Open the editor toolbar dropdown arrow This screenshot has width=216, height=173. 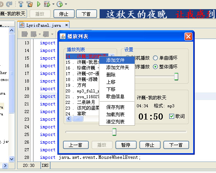(x=40, y=34)
